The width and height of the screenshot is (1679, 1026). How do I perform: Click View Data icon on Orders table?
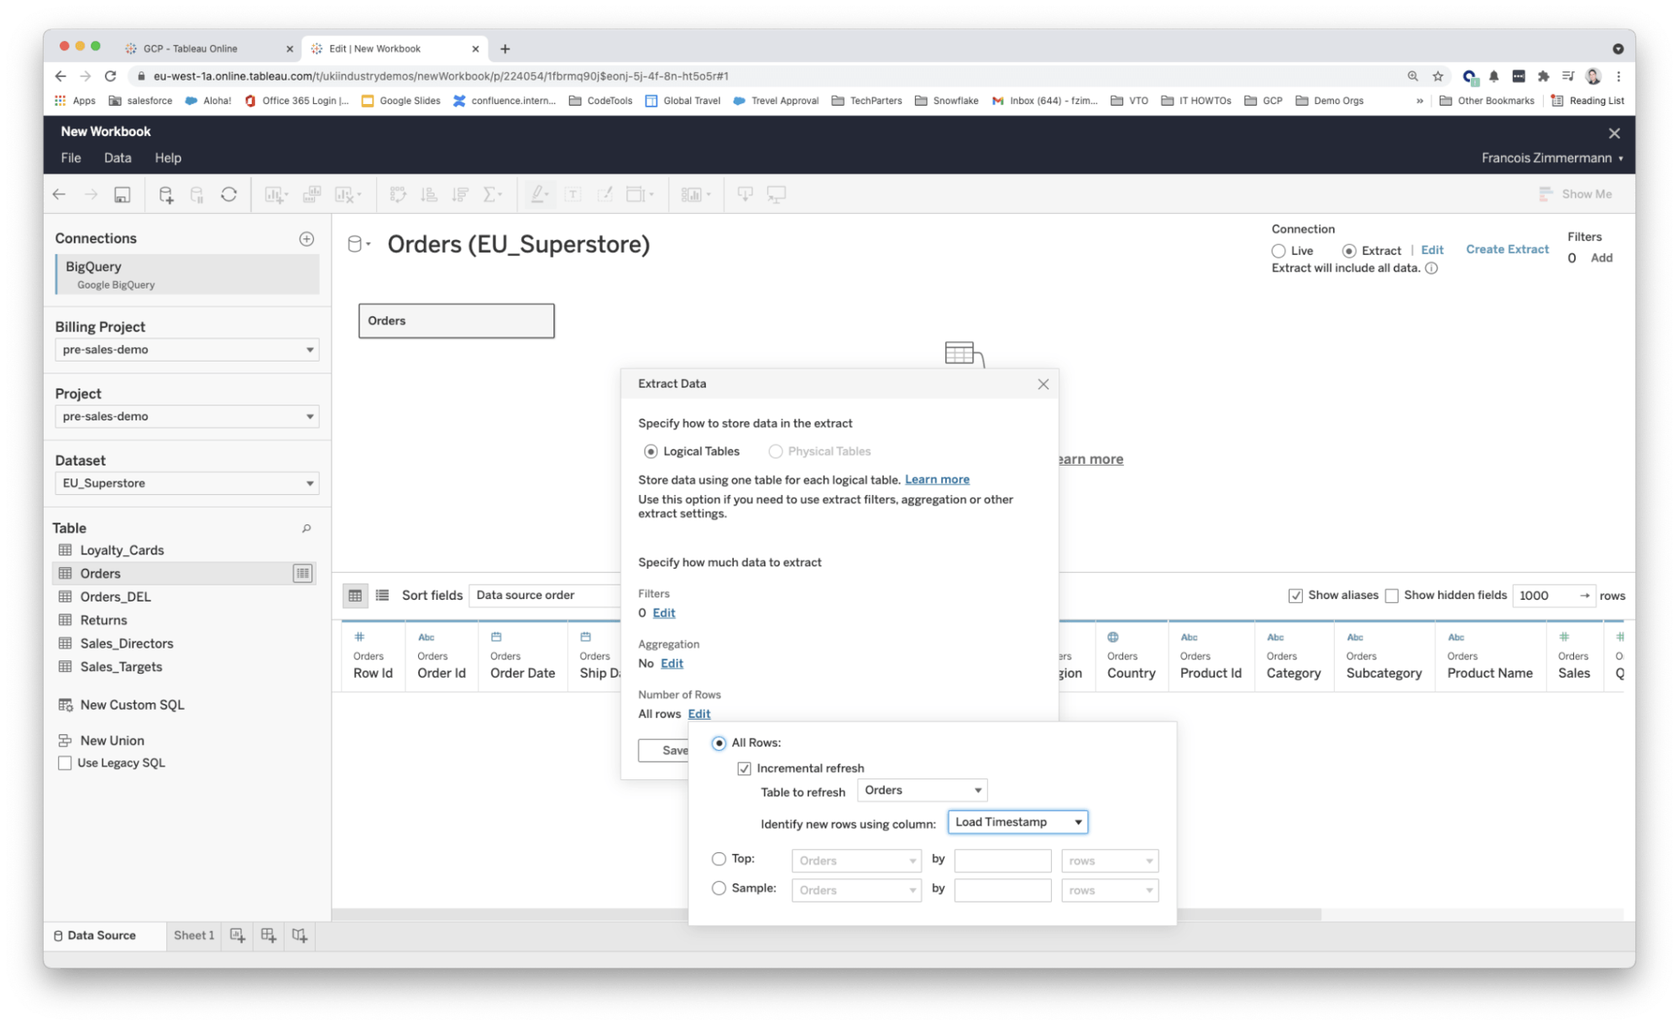(x=302, y=574)
